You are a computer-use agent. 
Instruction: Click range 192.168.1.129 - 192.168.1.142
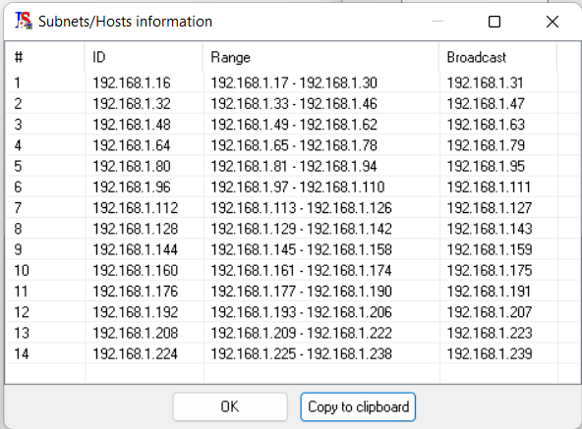(x=302, y=229)
